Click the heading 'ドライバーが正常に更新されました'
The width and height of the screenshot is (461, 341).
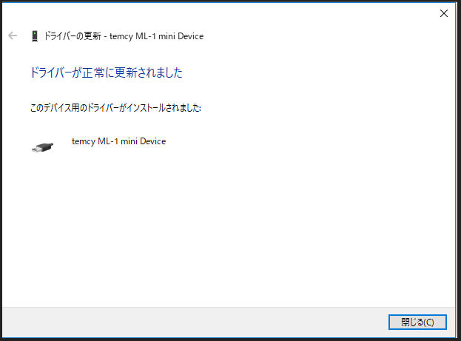(x=107, y=72)
